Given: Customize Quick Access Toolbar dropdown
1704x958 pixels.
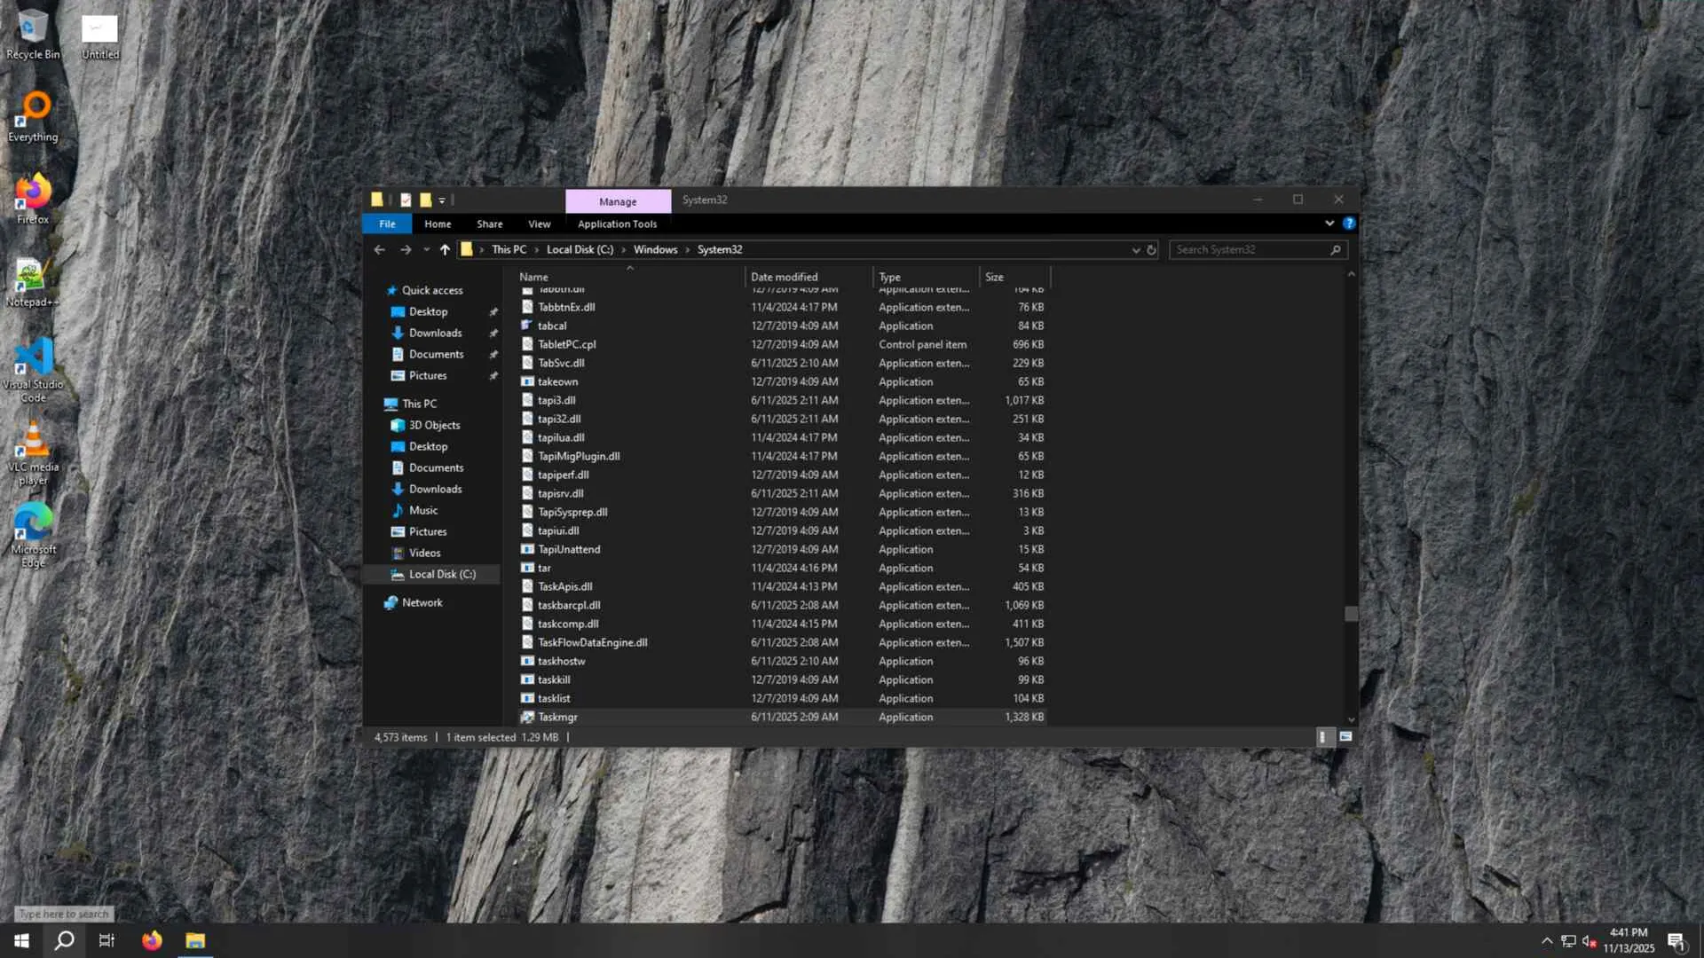Looking at the screenshot, I should tap(442, 200).
